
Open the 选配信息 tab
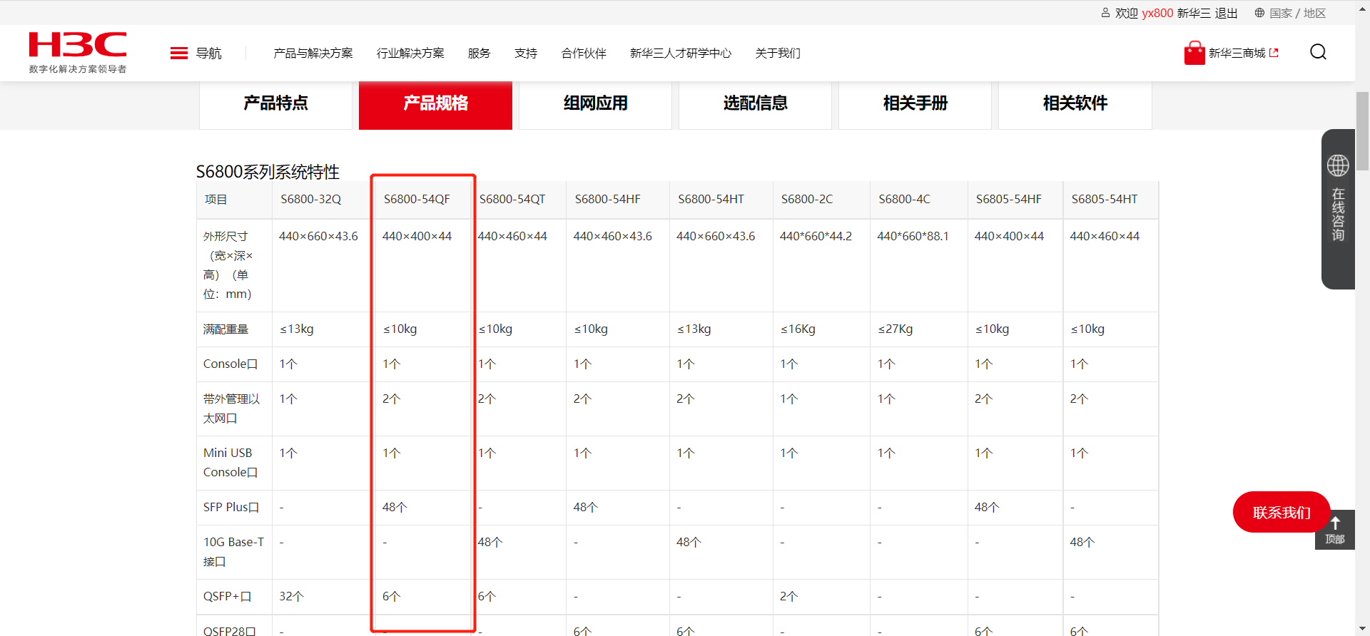(x=755, y=104)
